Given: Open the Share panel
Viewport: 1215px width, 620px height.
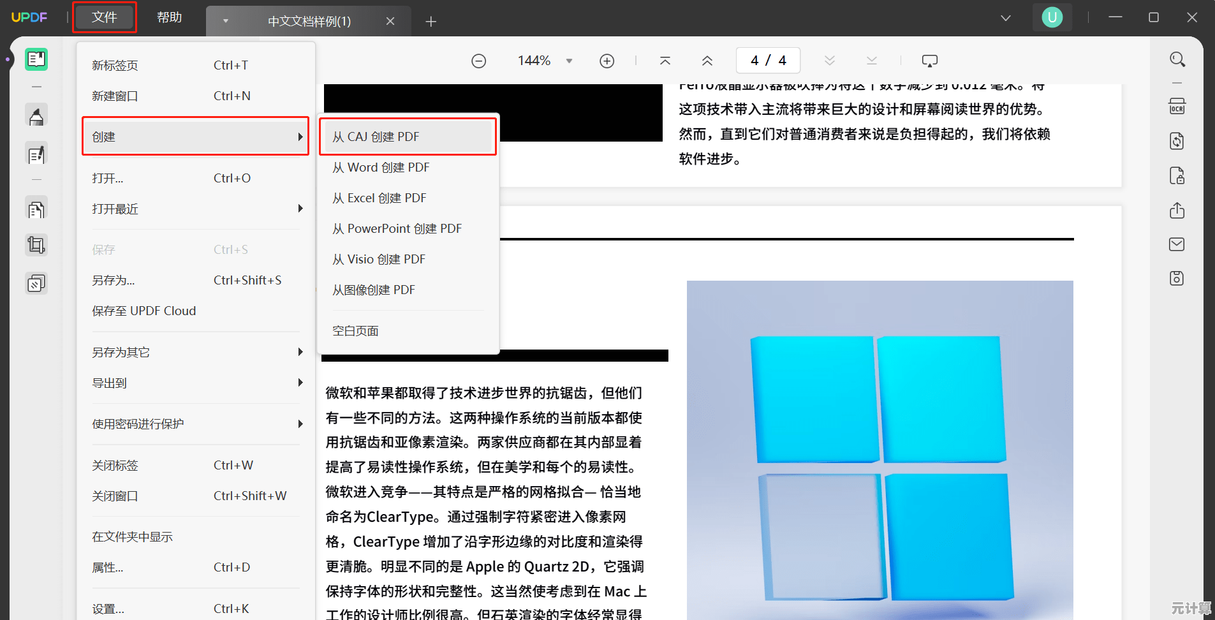Looking at the screenshot, I should (1177, 210).
